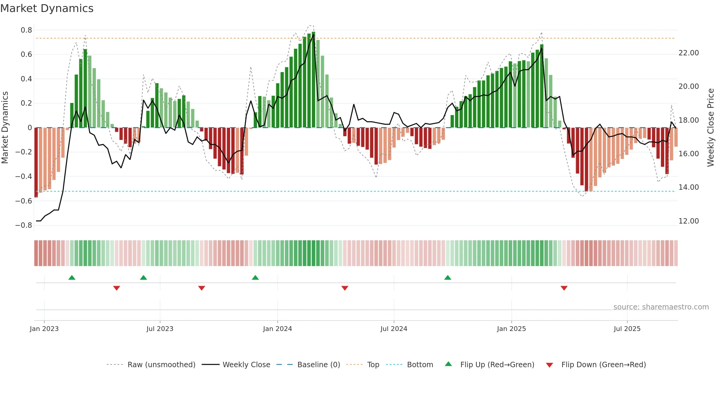
Task: Click the Jul 2023 x-axis label
Action: coord(160,329)
